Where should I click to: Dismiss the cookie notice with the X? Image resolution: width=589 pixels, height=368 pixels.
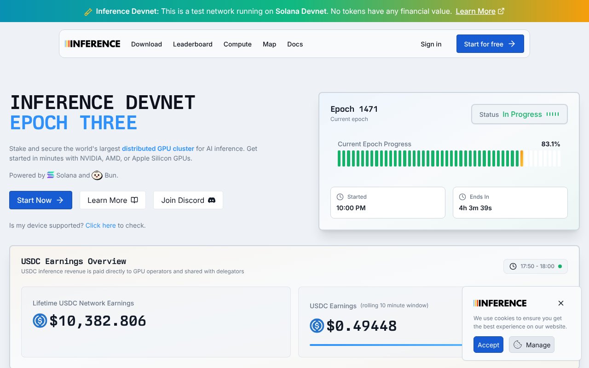561,303
